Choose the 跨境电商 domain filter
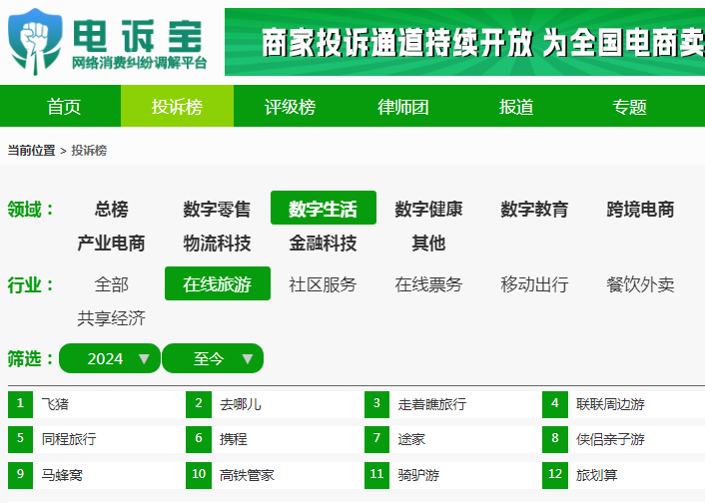This screenshot has width=705, height=503. coord(641,209)
